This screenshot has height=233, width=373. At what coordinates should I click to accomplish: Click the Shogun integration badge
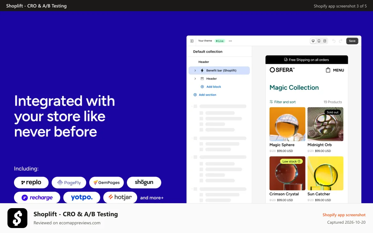click(x=144, y=183)
